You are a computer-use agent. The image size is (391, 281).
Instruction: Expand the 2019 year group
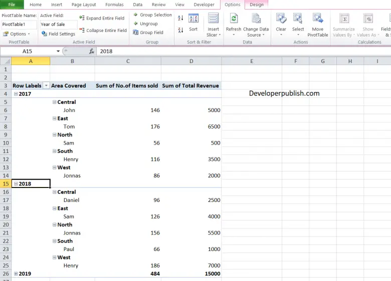(16, 274)
